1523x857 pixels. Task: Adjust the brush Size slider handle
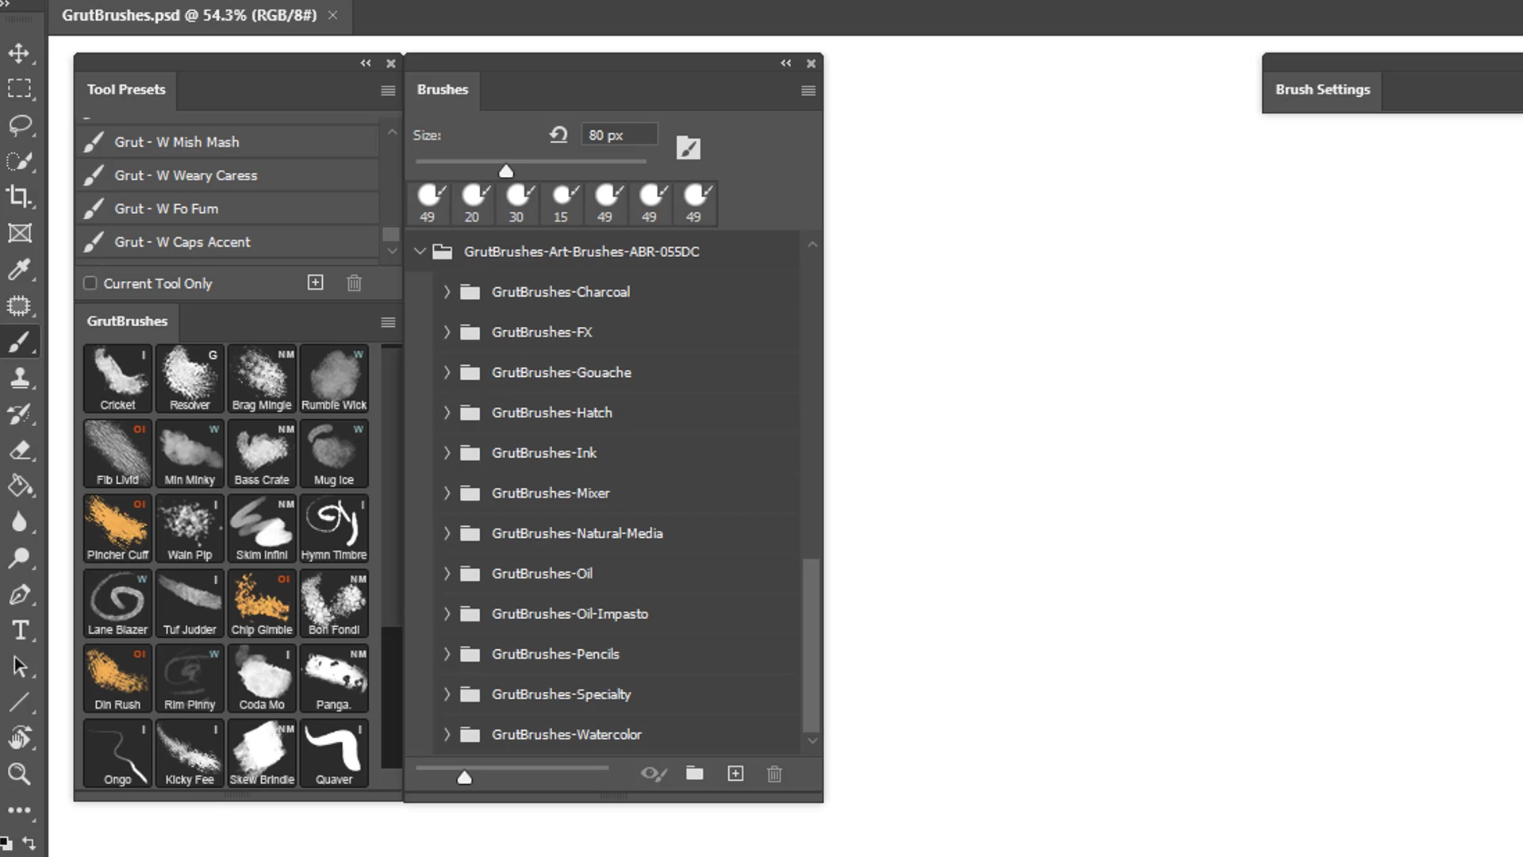[x=506, y=171]
